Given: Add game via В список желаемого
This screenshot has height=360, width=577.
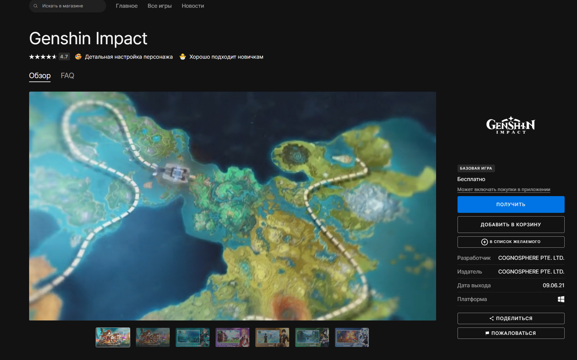Looking at the screenshot, I should coord(511,242).
